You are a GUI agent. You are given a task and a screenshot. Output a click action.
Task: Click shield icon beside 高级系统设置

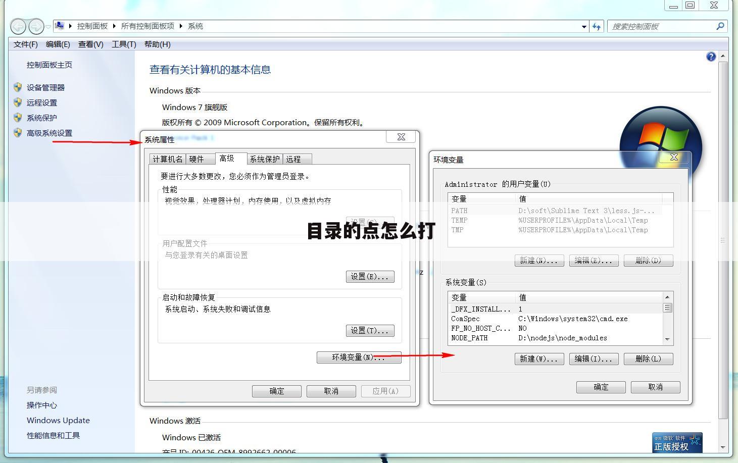(x=18, y=133)
